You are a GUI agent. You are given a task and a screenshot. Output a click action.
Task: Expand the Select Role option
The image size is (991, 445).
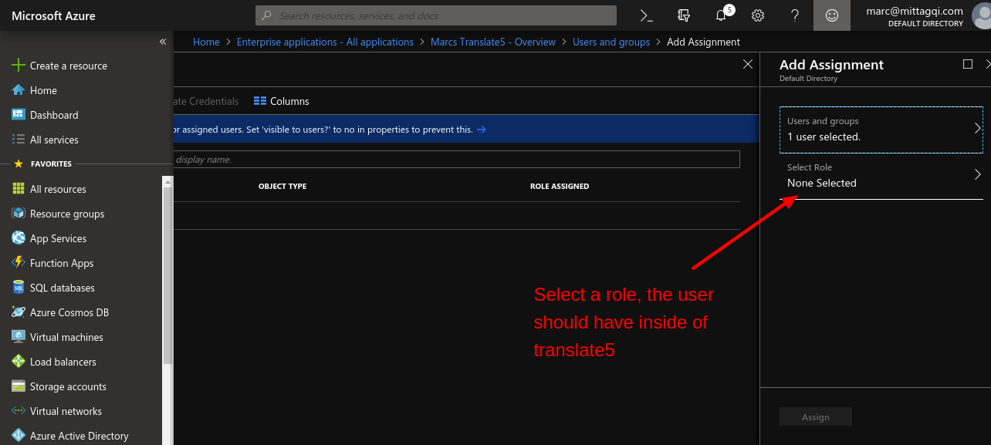pos(881,176)
